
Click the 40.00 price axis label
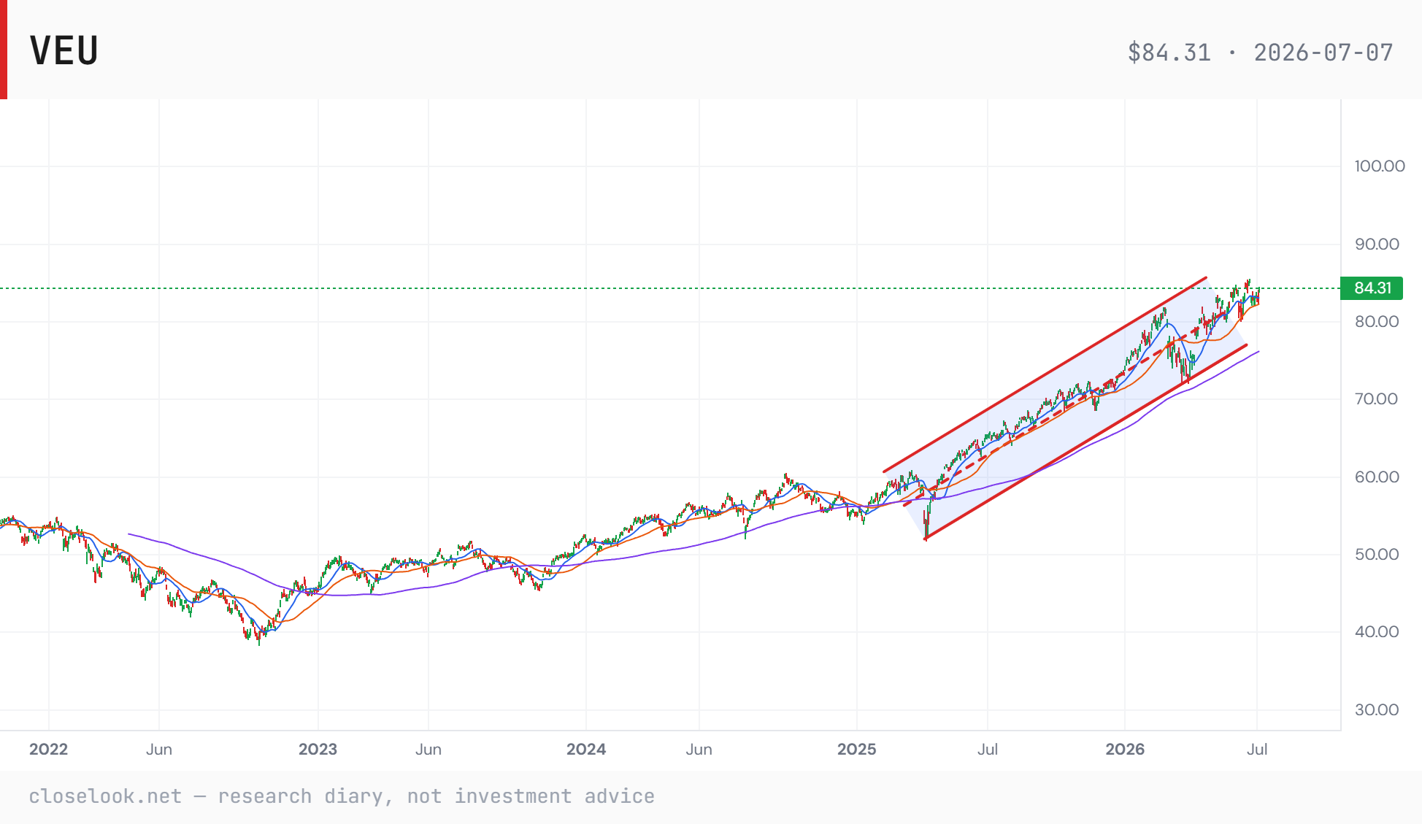tap(1377, 631)
